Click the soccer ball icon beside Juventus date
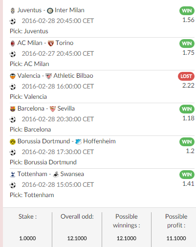Viewport: 196px width, 247px height. pyautogui.click(x=13, y=21)
